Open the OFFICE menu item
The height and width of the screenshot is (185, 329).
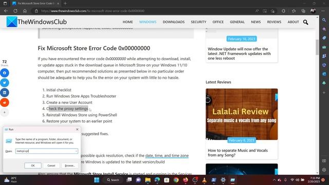[218, 22]
